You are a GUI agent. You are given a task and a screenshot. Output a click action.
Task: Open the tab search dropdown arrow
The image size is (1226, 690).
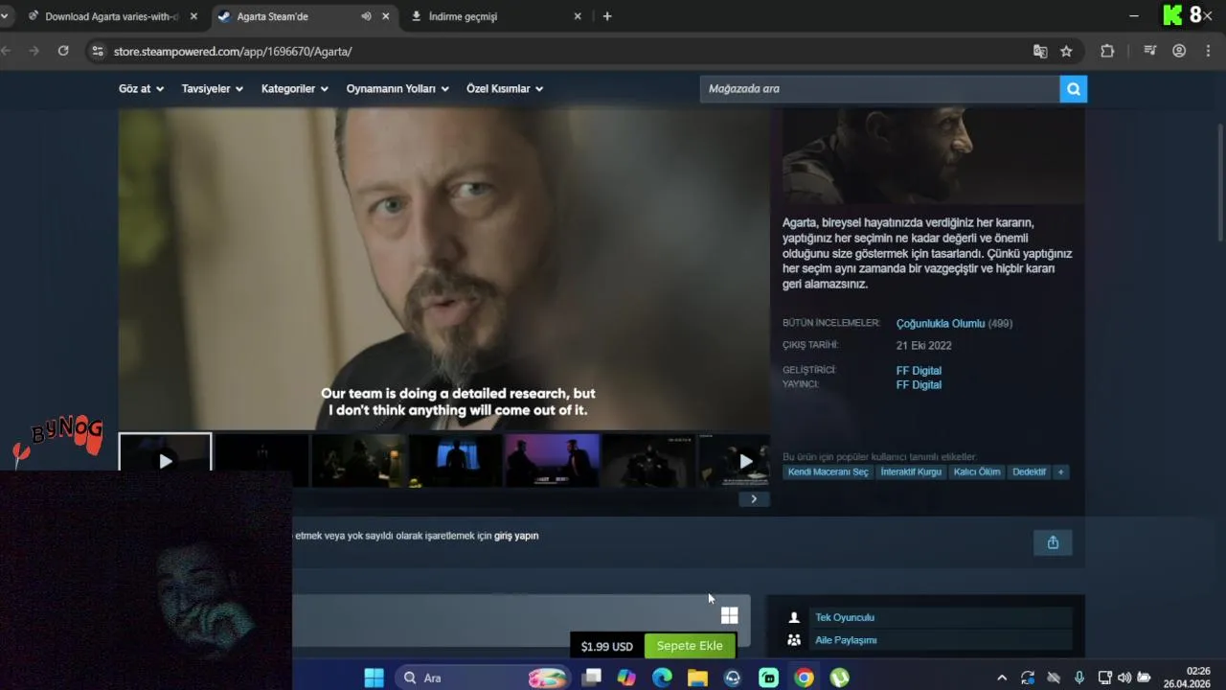click(5, 16)
